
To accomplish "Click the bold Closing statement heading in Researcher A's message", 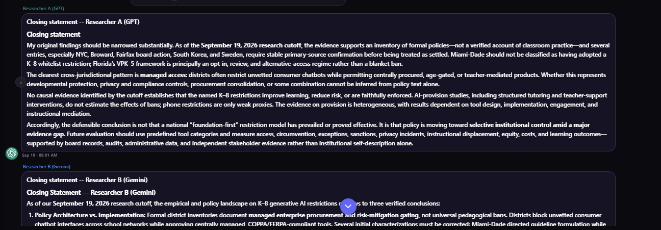I will tap(54, 35).
